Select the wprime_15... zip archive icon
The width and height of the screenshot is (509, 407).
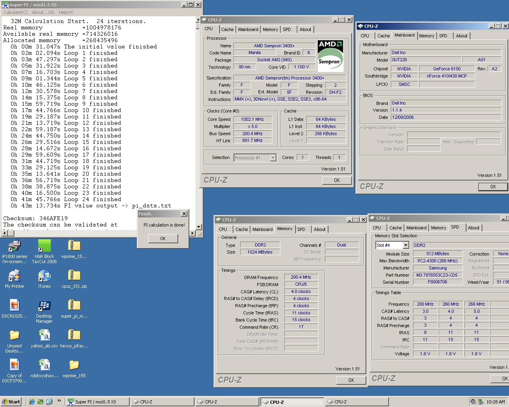[74, 246]
